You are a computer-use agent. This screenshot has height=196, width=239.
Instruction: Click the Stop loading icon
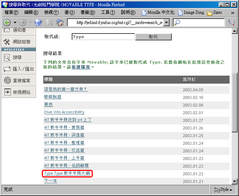[49, 23]
